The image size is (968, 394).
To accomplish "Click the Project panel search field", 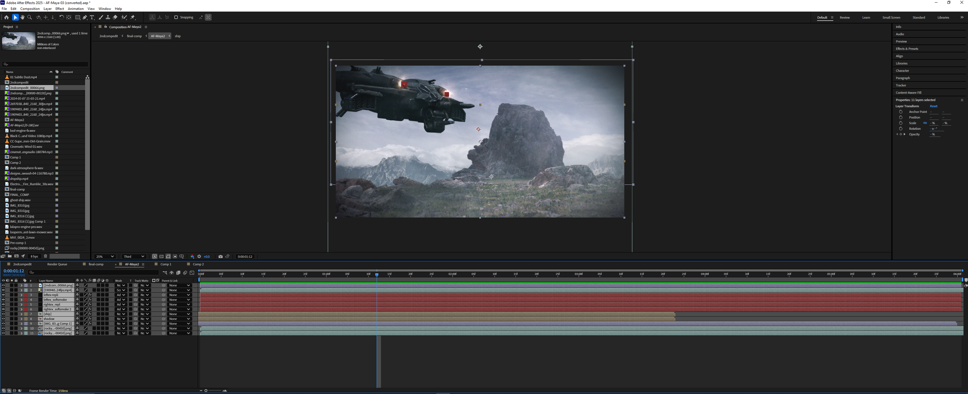I will (45, 64).
